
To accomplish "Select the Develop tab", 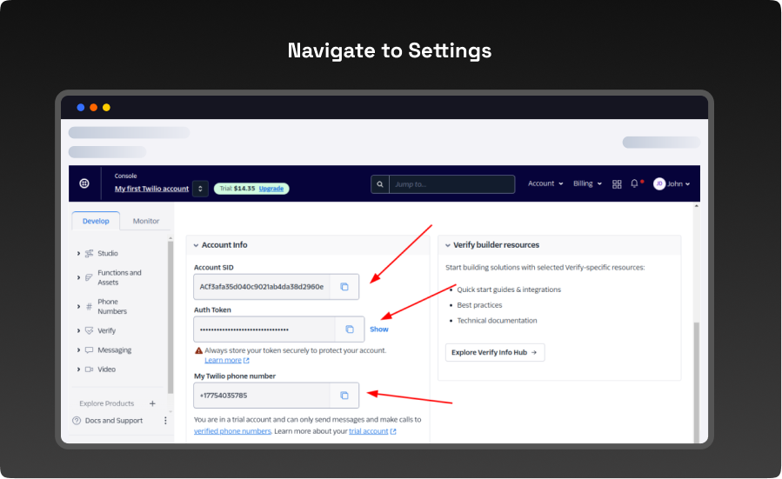I will (96, 221).
